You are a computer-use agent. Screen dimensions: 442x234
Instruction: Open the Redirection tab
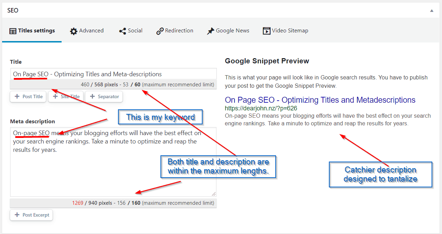point(175,31)
